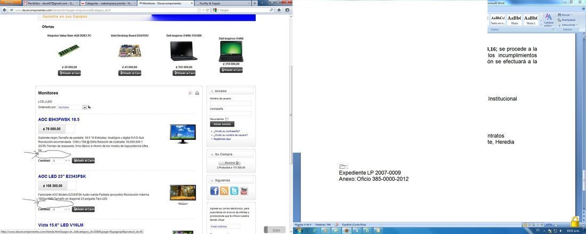Click Firefox back navigation arrow
This screenshot has height=234, width=586.
[4, 10]
